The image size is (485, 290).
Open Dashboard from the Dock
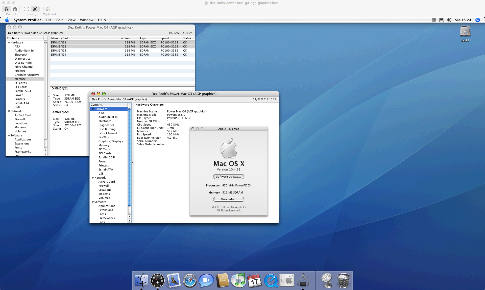pos(157,280)
